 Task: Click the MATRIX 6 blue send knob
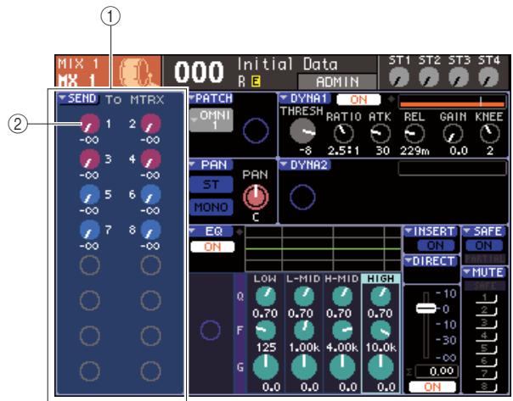[150, 195]
